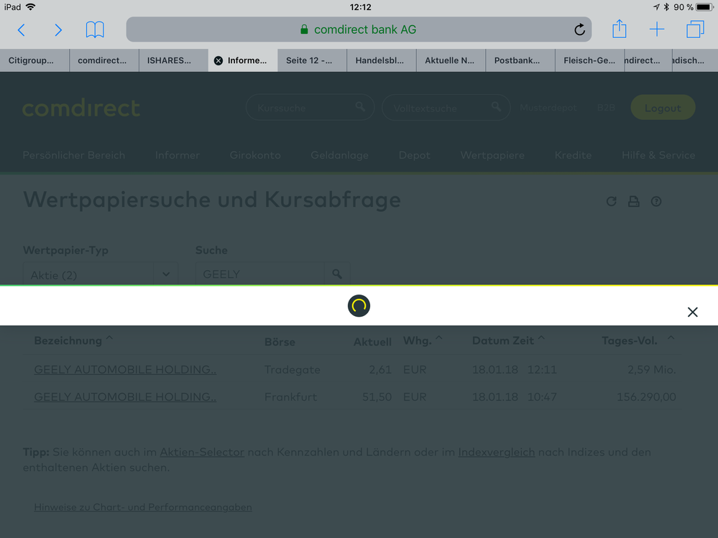
Task: Sort by Datum Zeit using its caret
Action: tap(541, 338)
